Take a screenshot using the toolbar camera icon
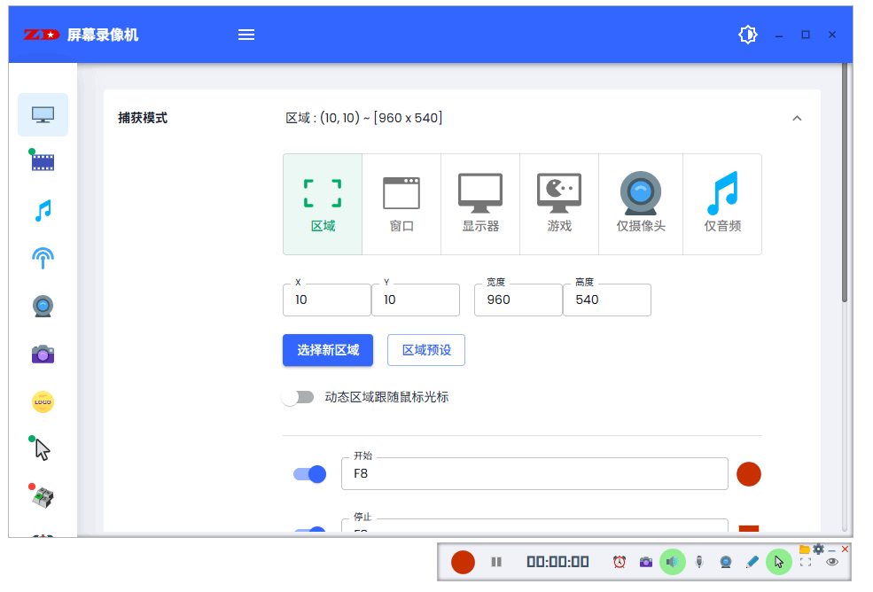873x592 pixels. [645, 561]
